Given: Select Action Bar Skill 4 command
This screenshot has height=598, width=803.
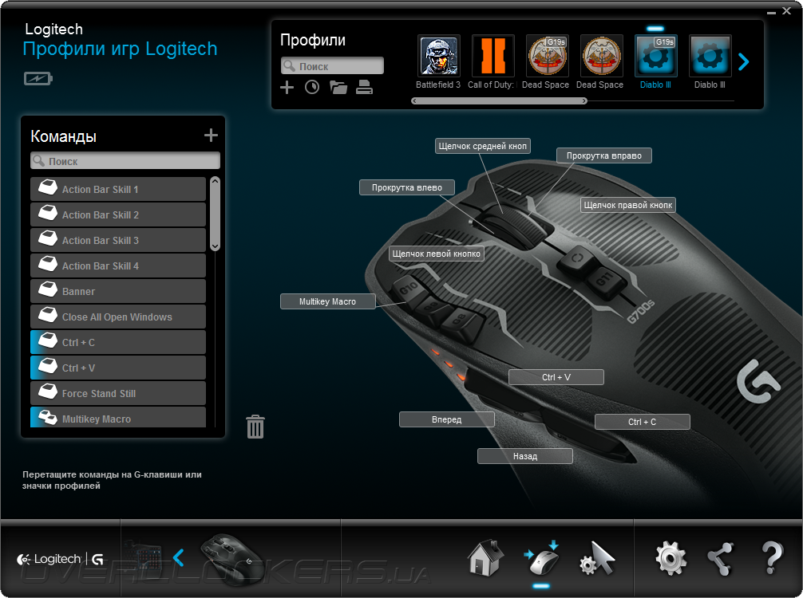Looking at the screenshot, I should 118,266.
